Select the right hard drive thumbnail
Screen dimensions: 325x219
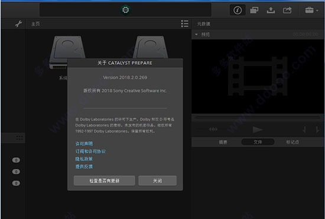(151, 48)
